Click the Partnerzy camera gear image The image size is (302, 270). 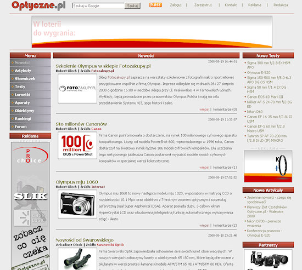point(268,260)
